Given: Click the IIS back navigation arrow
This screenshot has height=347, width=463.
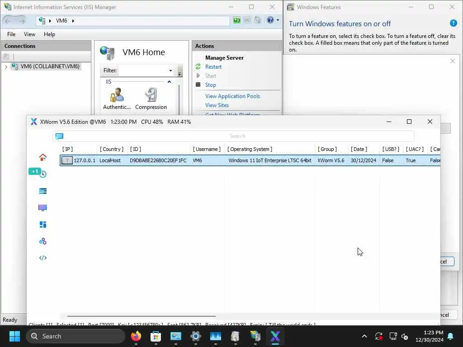Looking at the screenshot, I should click(x=8, y=21).
